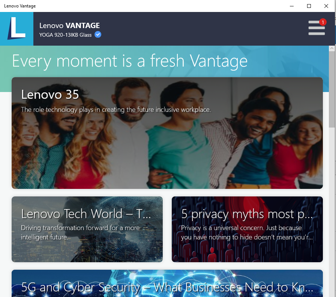The image size is (336, 297).
Task: Click the Lenovo L logo
Action: click(17, 29)
